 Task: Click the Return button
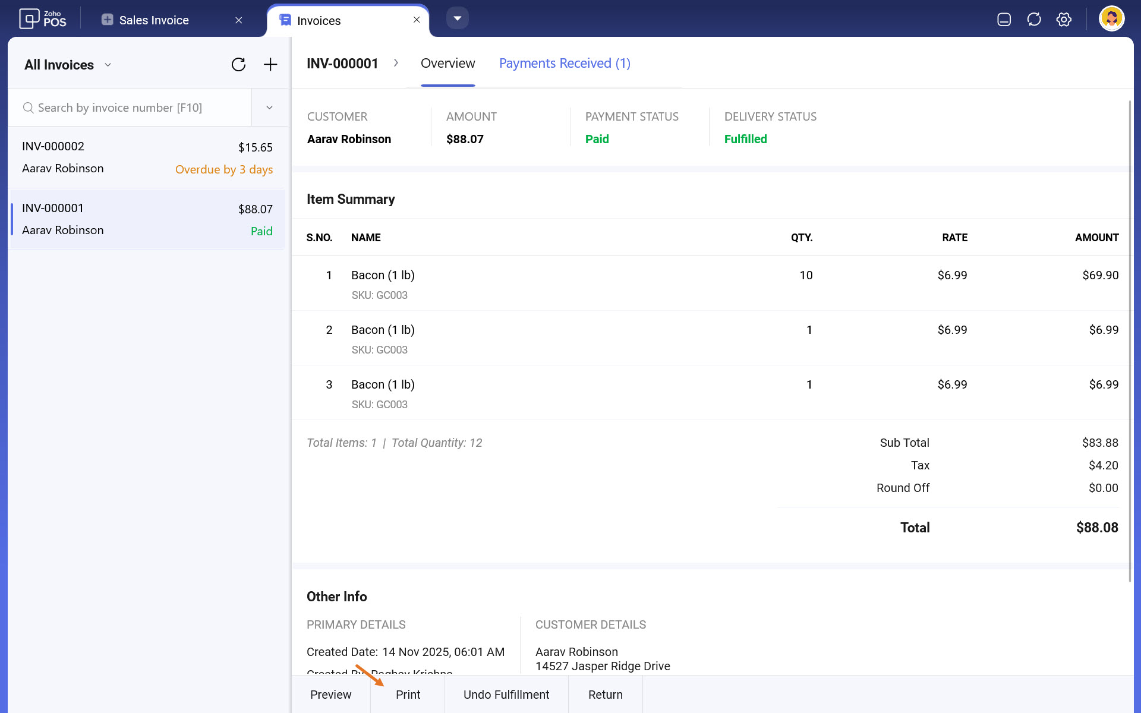605,695
